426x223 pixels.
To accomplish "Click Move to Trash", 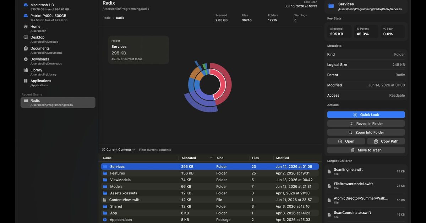I will click(366, 150).
